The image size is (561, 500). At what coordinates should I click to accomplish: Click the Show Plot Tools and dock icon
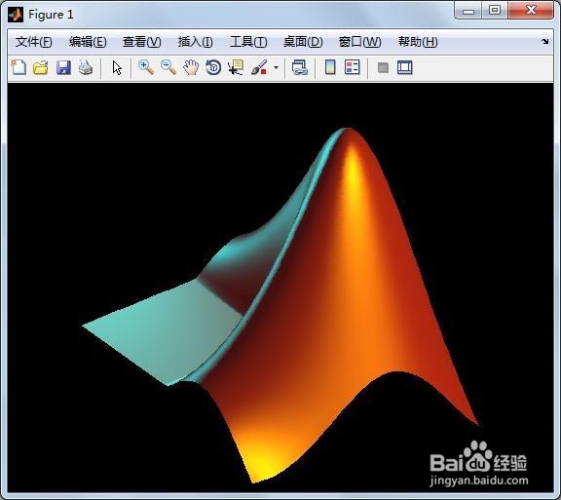coord(404,67)
